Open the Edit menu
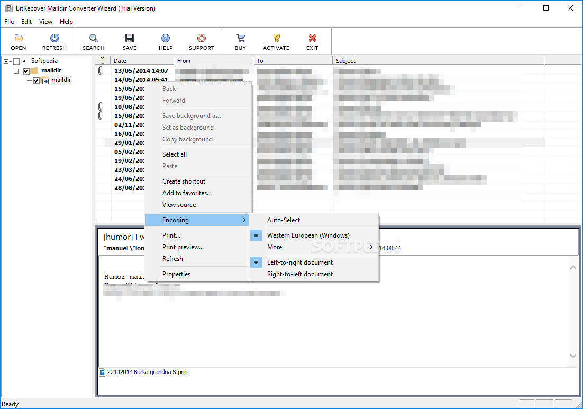 (26, 22)
